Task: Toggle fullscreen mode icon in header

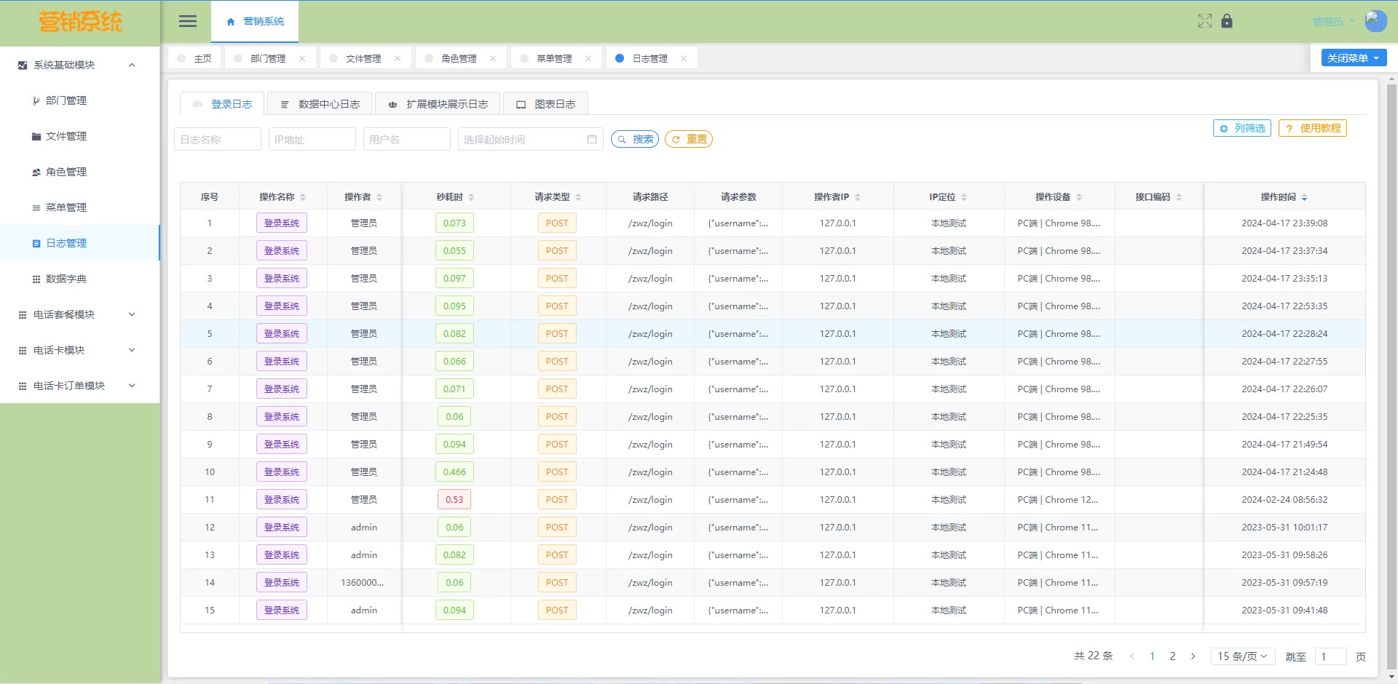Action: point(1204,21)
